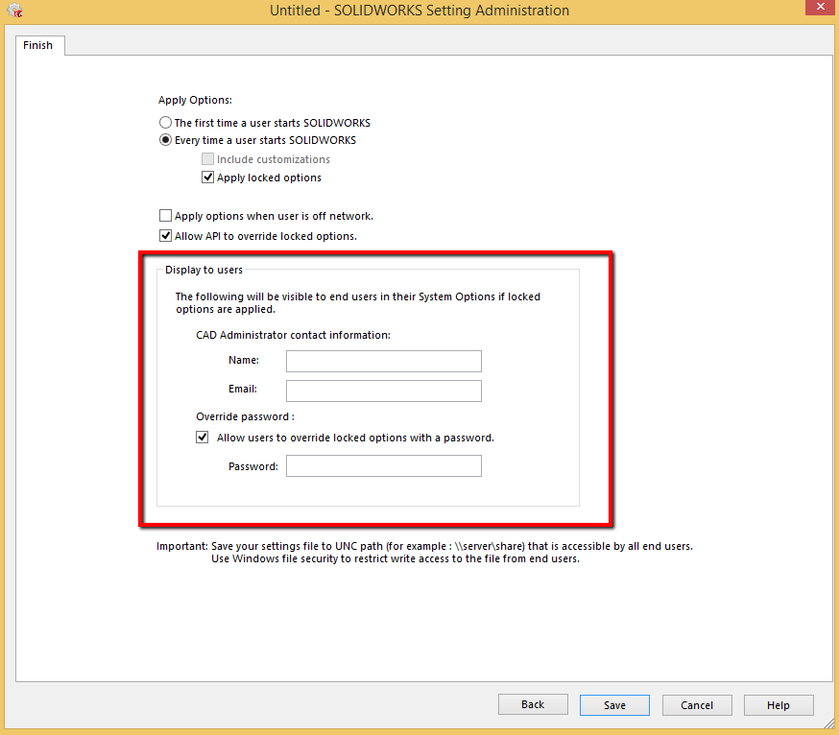Viewport: 839px width, 735px height.
Task: Enable Apply options when user is off network
Action: click(x=165, y=216)
